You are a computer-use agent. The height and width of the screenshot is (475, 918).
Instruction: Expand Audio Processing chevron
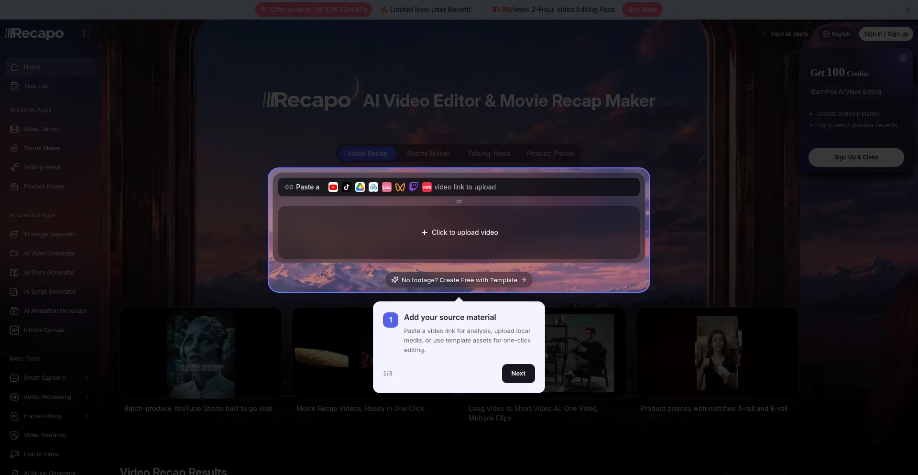coord(87,397)
